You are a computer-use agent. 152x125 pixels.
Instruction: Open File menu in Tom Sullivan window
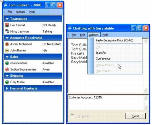9,12
